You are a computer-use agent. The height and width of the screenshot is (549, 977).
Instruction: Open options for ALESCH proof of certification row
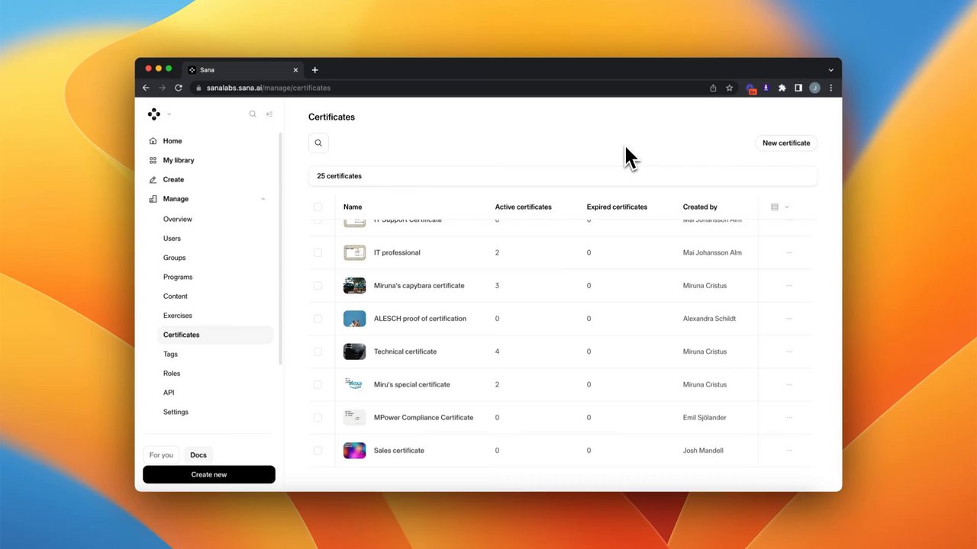[x=789, y=319]
